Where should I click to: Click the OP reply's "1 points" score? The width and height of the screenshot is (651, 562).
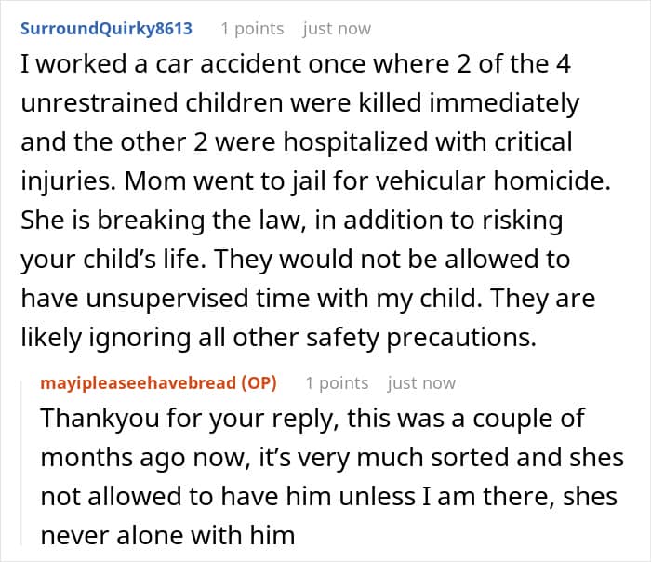pos(337,382)
